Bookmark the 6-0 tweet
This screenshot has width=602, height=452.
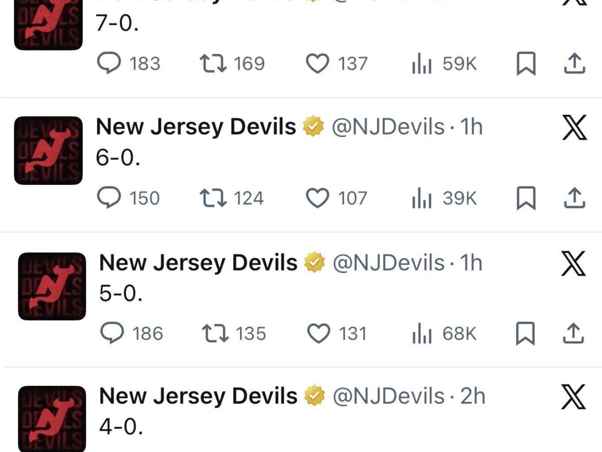(526, 198)
